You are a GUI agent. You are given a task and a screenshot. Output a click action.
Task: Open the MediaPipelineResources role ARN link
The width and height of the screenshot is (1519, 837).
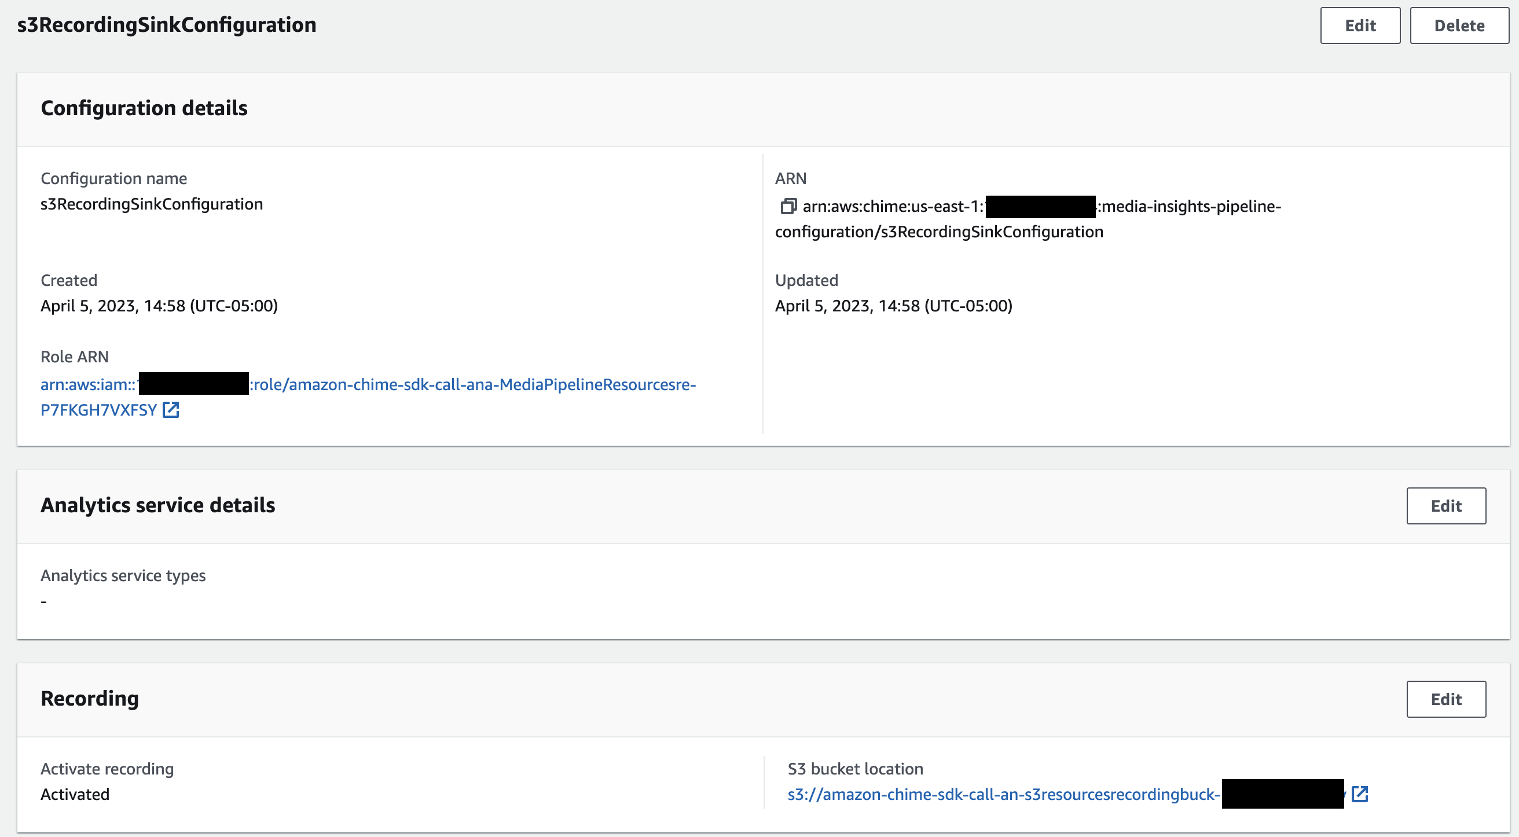pos(368,397)
